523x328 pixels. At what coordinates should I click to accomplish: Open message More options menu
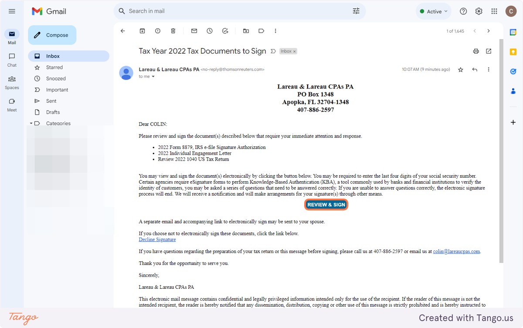[x=489, y=70]
